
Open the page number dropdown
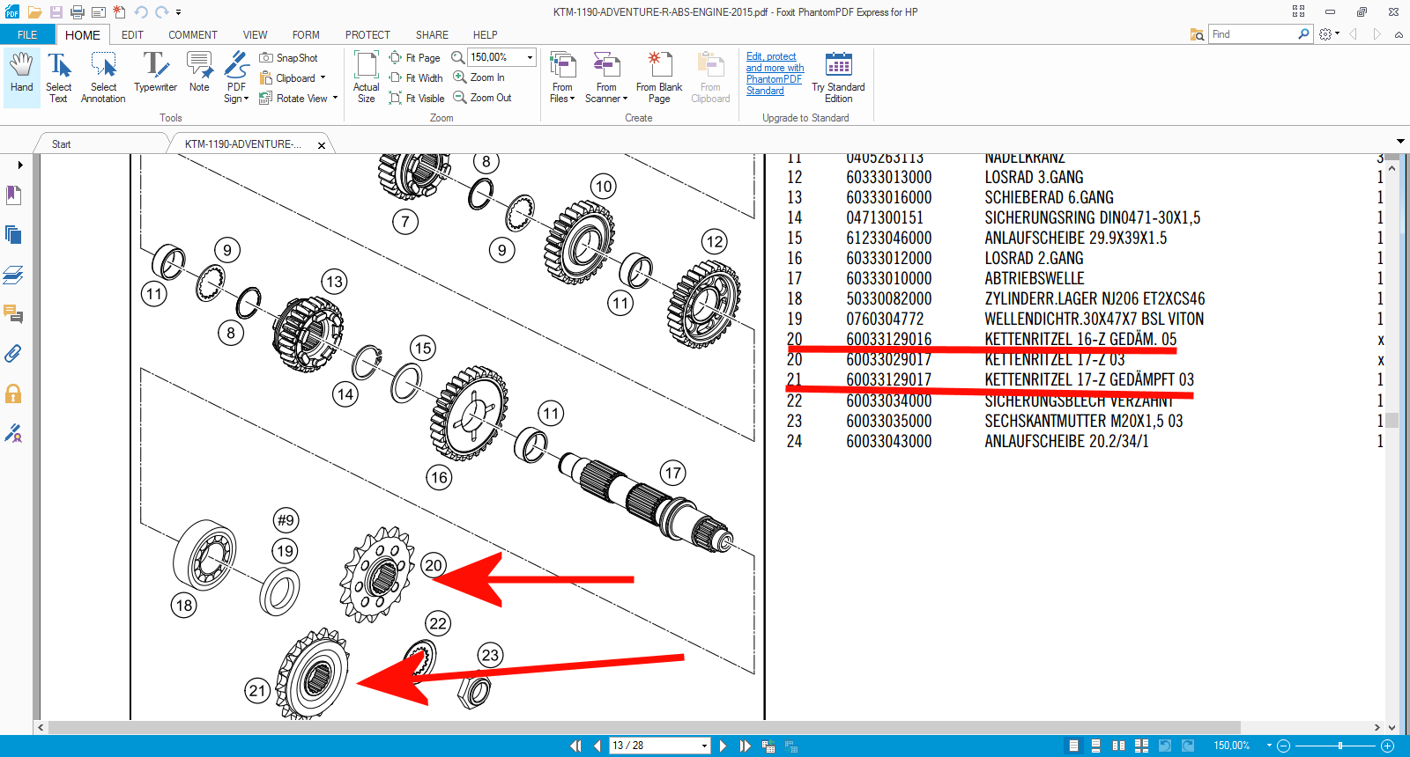point(704,746)
